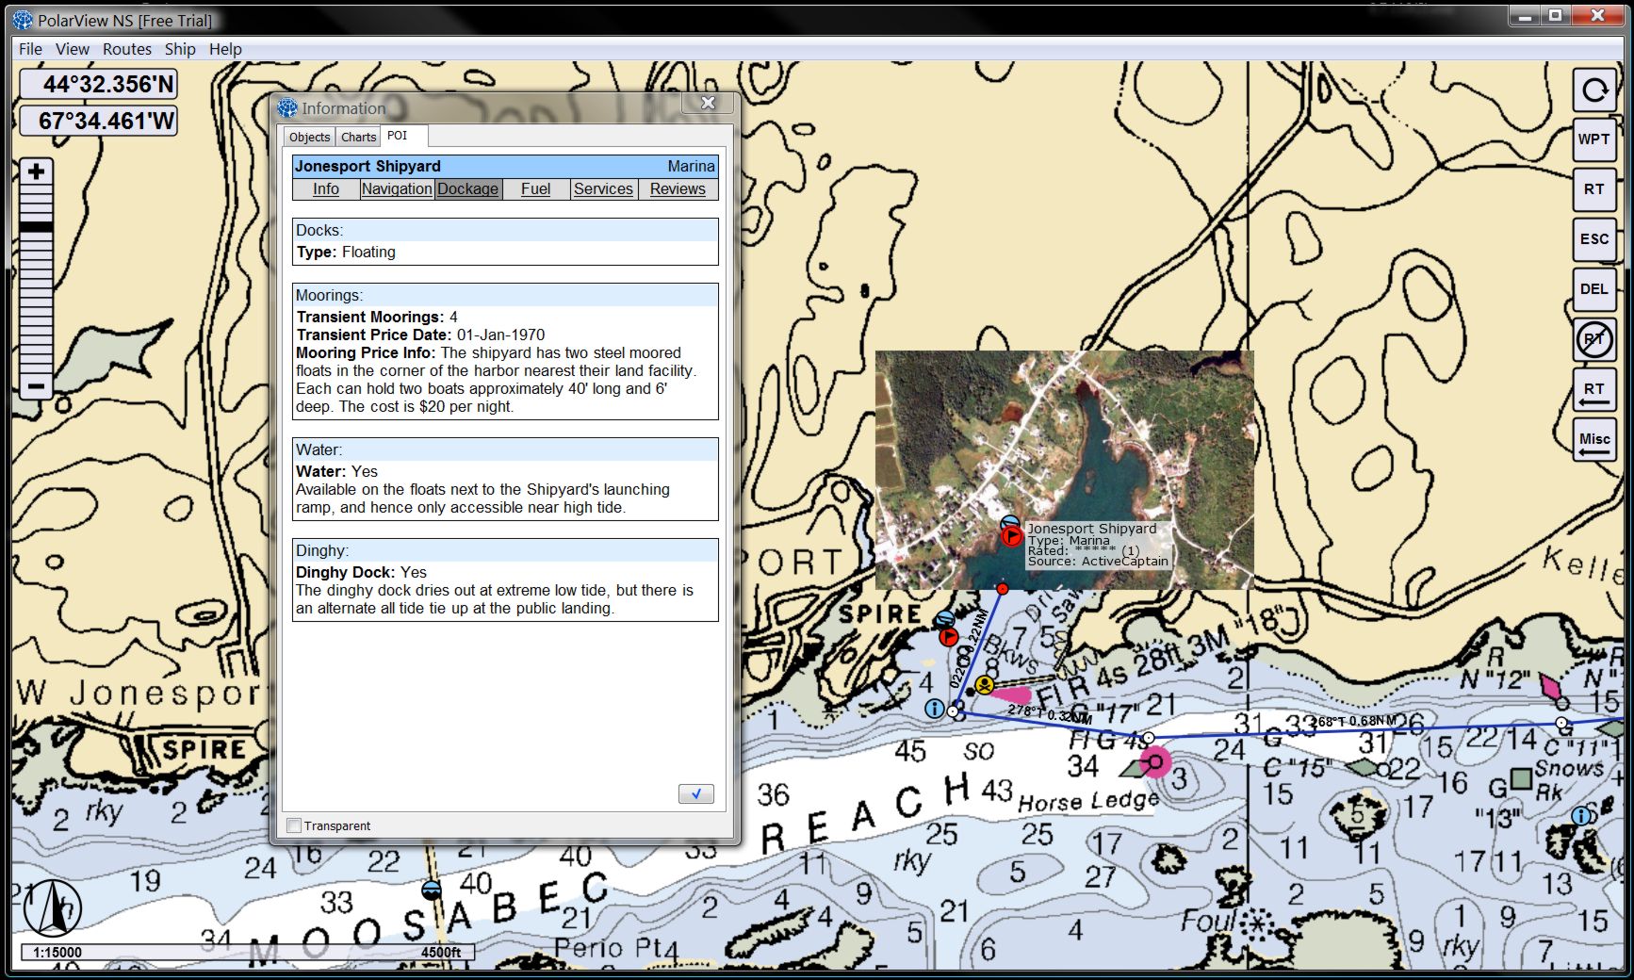The height and width of the screenshot is (980, 1634).
Task: Click the zoom in plus button
Action: pyautogui.click(x=37, y=171)
